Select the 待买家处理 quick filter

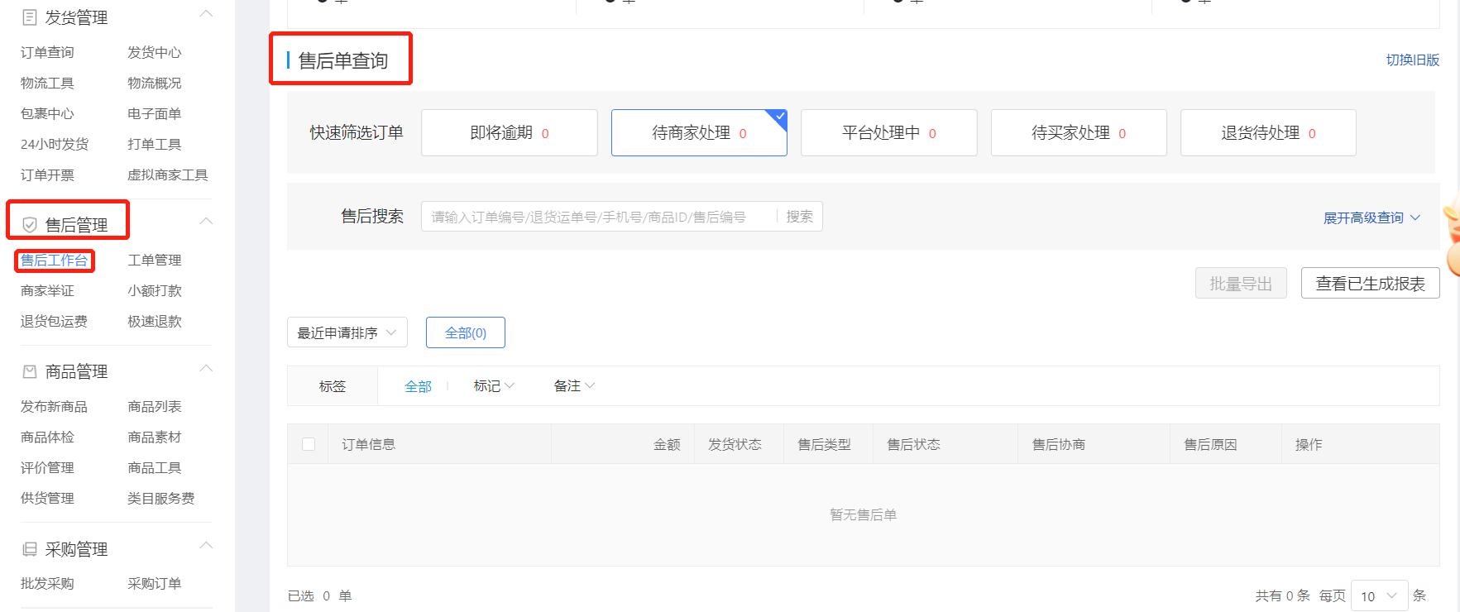1079,132
